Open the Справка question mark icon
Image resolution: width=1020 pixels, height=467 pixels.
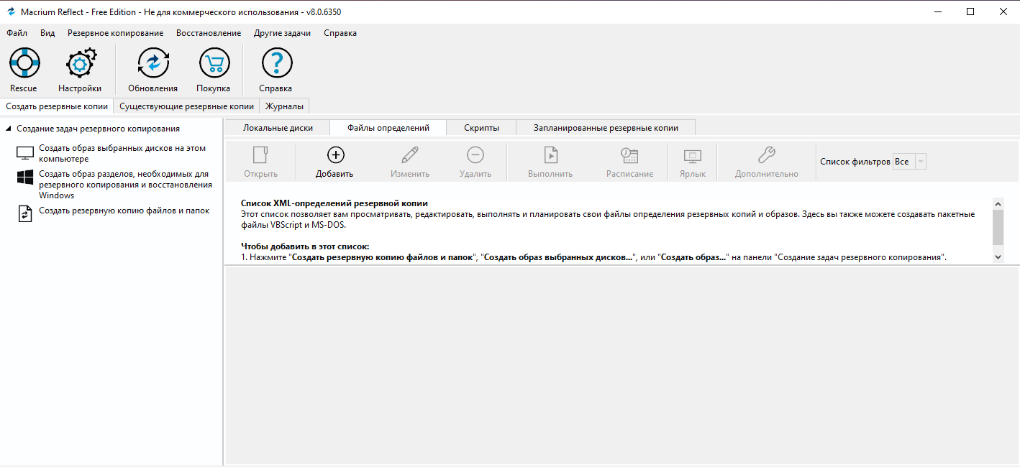tap(276, 63)
